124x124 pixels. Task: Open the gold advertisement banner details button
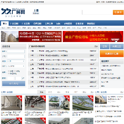pyautogui.click(x=115, y=40)
